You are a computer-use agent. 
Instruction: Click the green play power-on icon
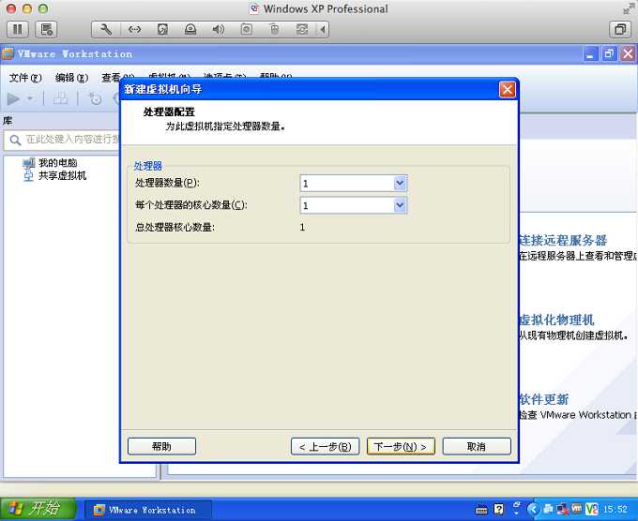(x=13, y=98)
